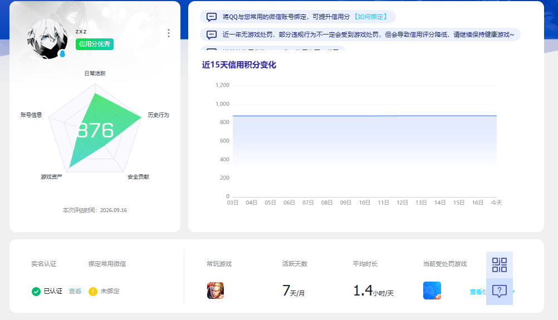Screen dimensions: 558x320
Task: Click the chat bubble icon beside 近一年无游戏处罚 notice
Action: (x=212, y=35)
